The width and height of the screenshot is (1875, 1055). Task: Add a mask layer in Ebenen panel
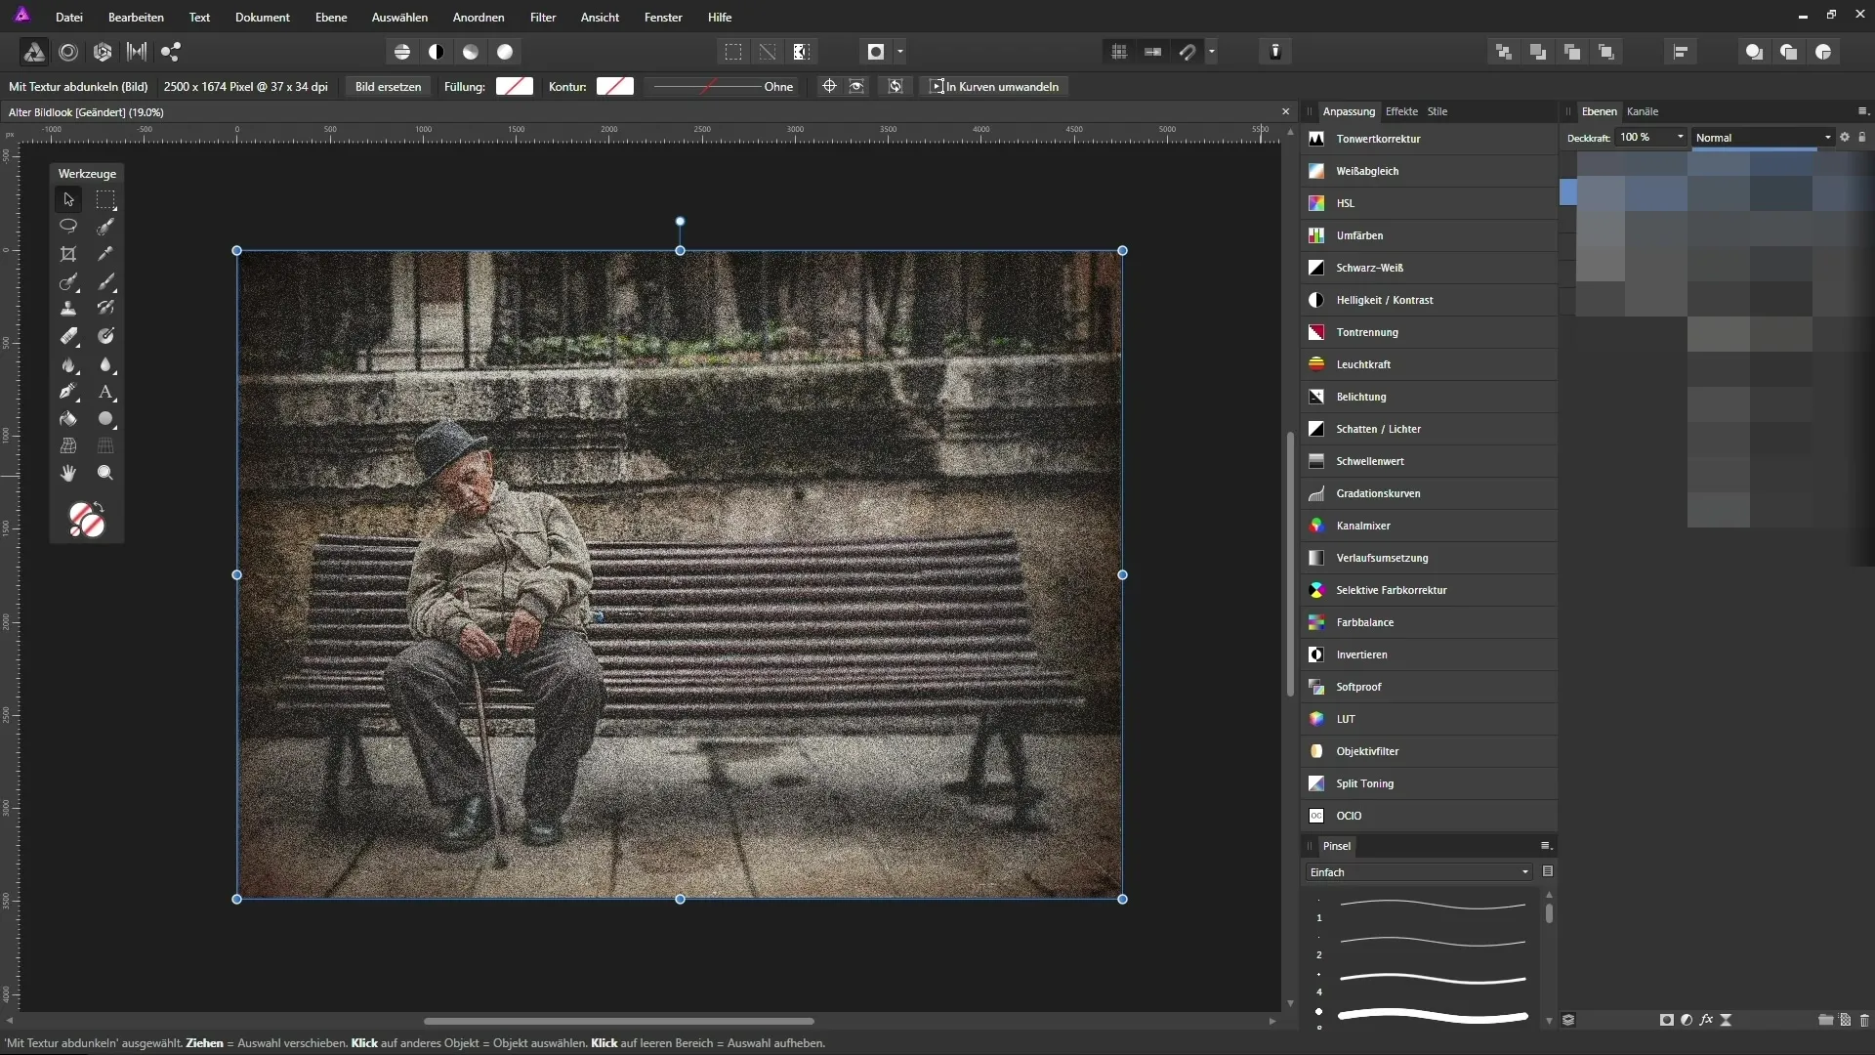[1666, 1020]
